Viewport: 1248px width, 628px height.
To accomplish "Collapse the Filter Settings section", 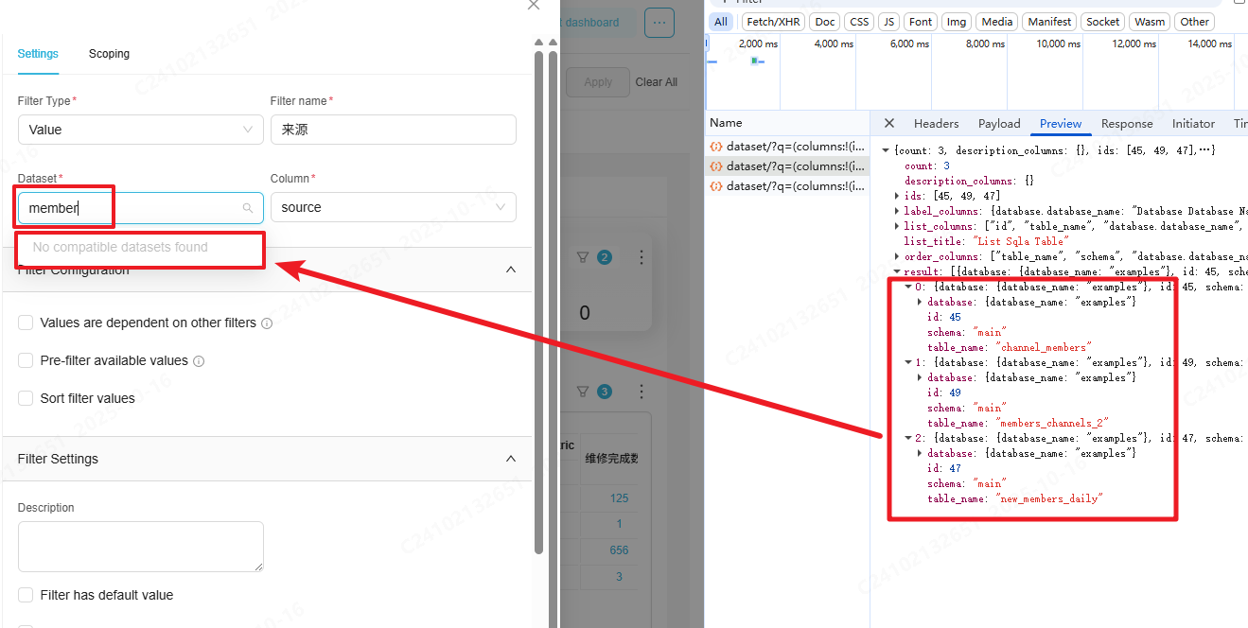I will [x=511, y=459].
